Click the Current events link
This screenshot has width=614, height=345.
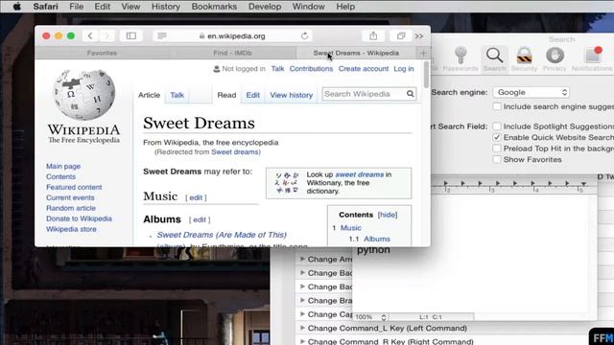[70, 198]
